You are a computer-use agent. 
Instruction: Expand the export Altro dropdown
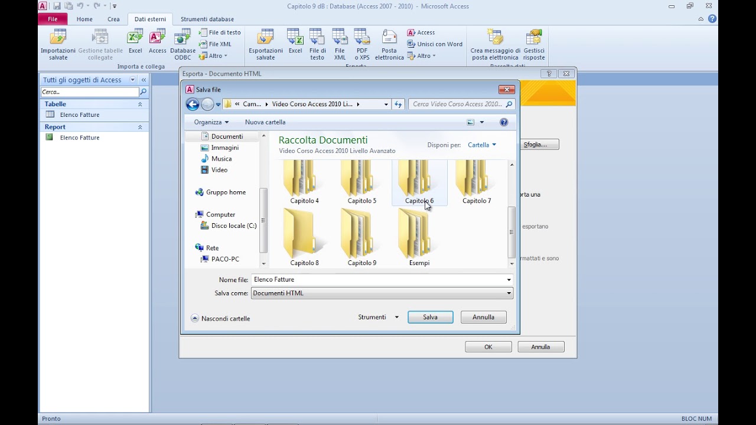(422, 56)
